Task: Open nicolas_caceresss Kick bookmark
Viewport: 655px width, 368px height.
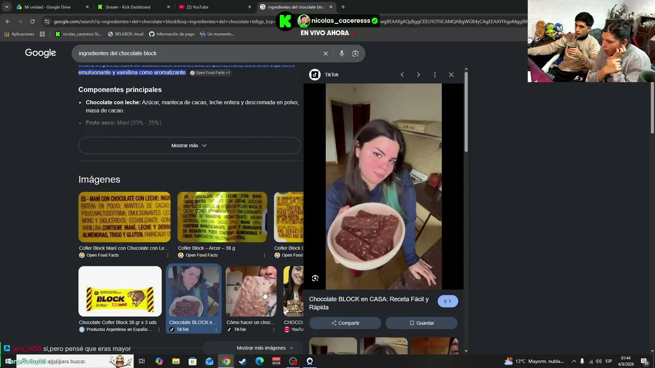Action: (x=78, y=34)
